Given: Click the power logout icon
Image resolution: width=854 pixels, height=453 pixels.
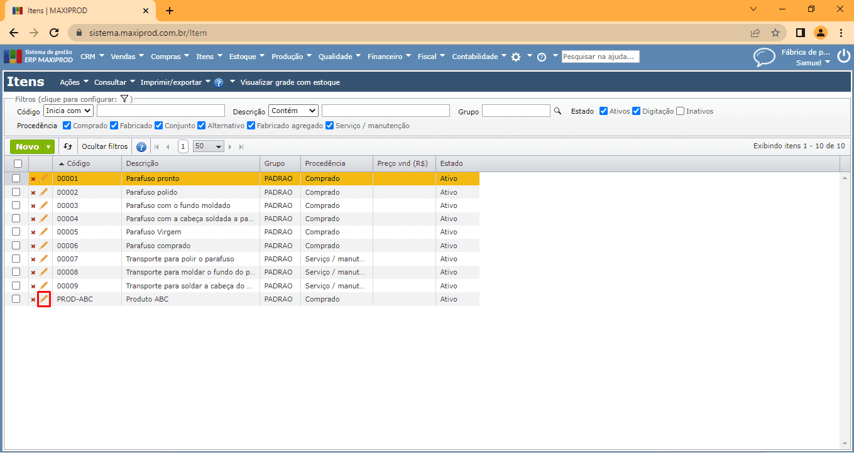Looking at the screenshot, I should (843, 57).
